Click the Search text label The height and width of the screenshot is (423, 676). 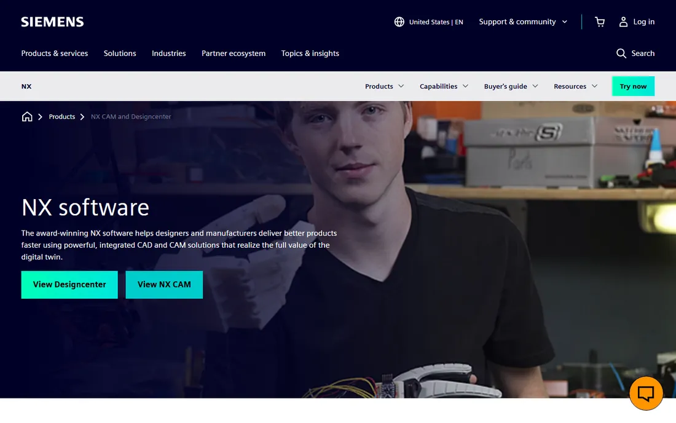643,53
